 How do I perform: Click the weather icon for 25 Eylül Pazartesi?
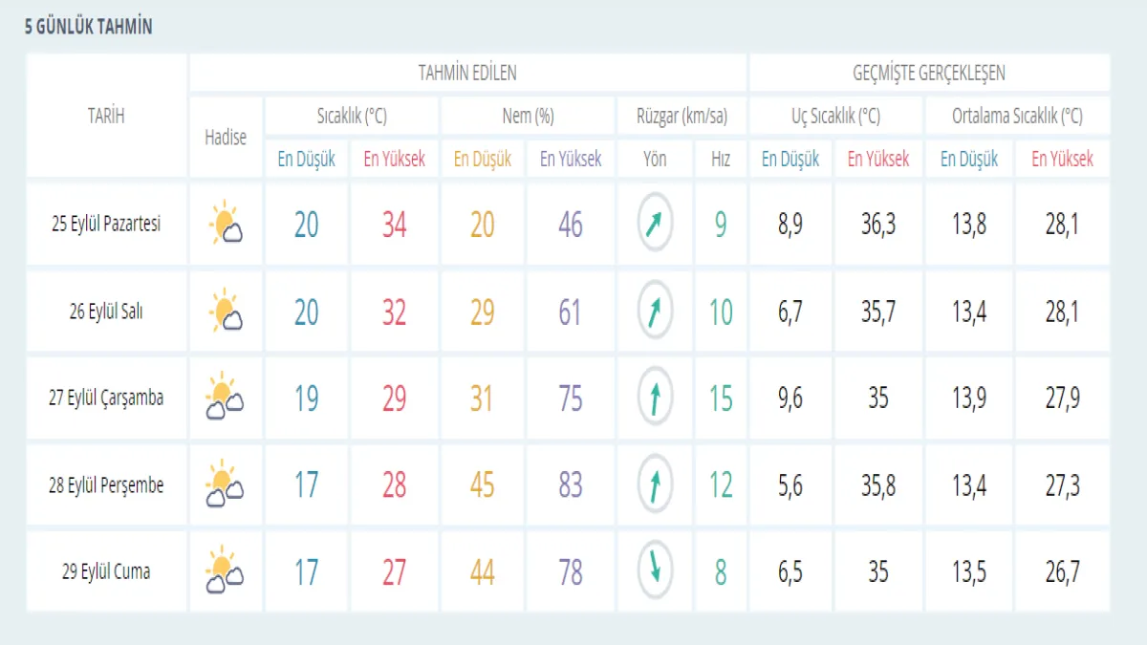pyautogui.click(x=226, y=224)
